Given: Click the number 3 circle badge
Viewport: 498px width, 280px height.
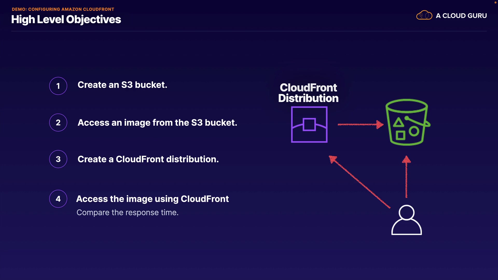Looking at the screenshot, I should point(58,159).
